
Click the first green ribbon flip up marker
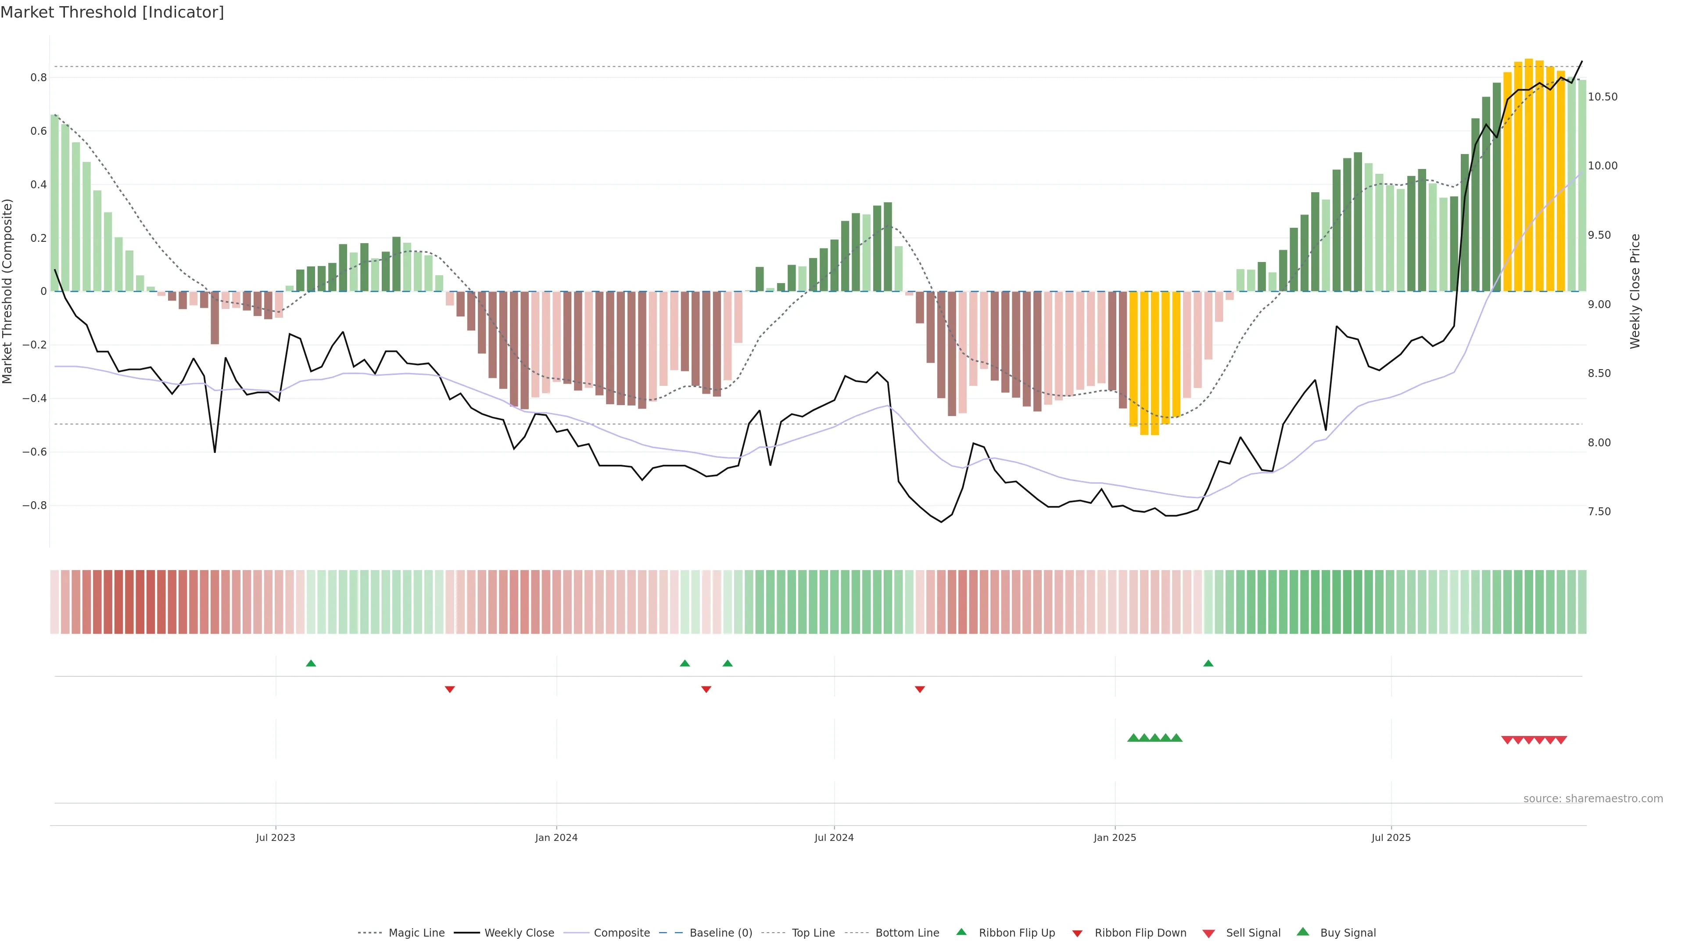coord(311,664)
